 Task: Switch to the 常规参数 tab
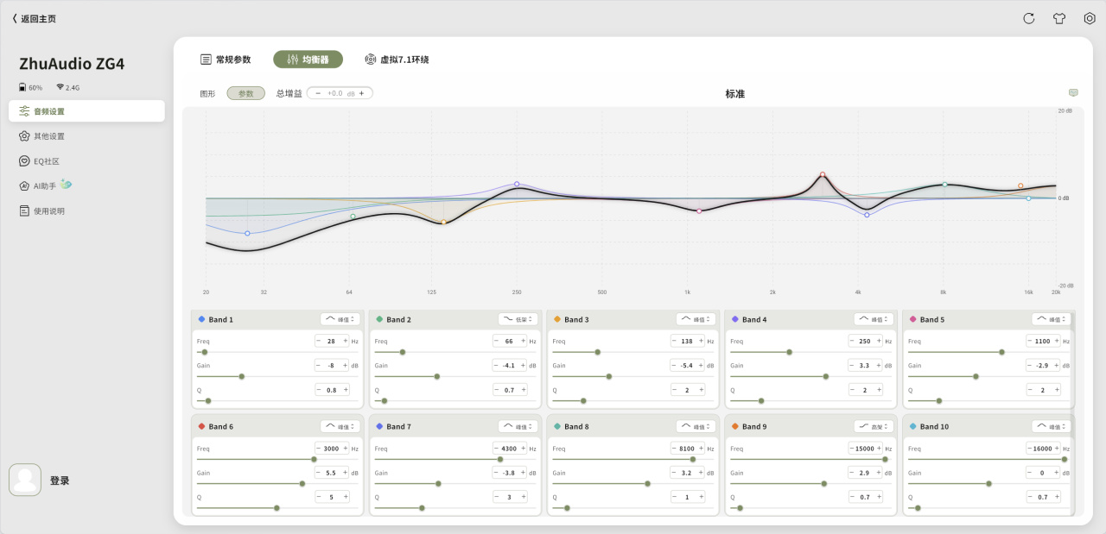coord(226,60)
